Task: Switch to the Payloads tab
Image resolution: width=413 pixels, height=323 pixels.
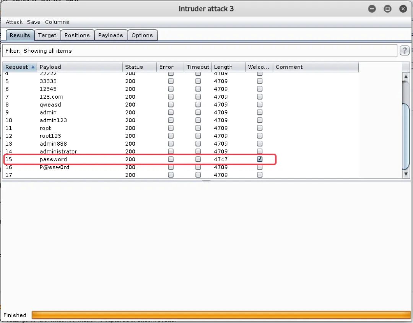Action: (111, 35)
